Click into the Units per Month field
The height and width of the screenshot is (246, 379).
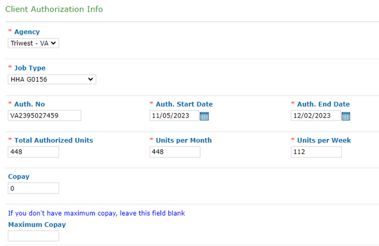(x=175, y=152)
